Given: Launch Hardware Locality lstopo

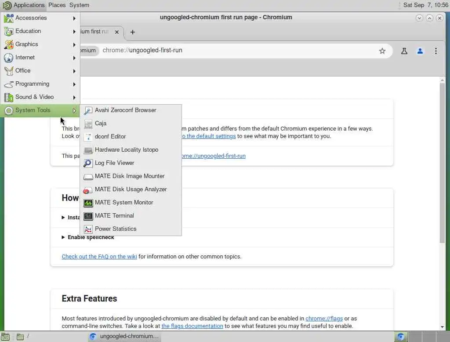Looking at the screenshot, I should coord(131,150).
